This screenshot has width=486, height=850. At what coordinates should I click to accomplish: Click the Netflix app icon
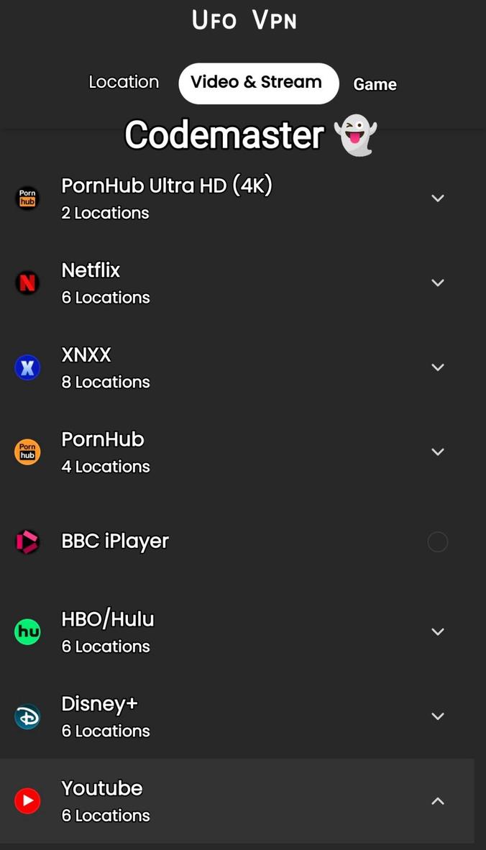(27, 283)
